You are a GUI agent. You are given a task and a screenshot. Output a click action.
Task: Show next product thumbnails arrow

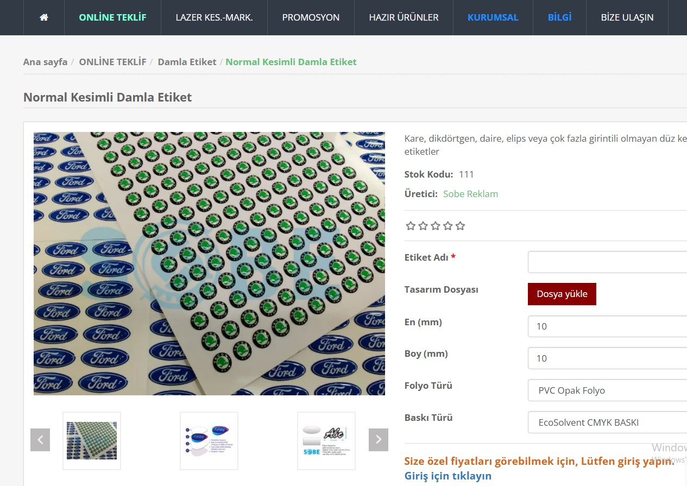pyautogui.click(x=379, y=440)
